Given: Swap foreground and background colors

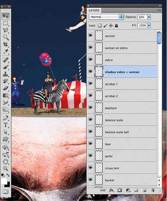Looking at the screenshot, I should [x=8, y=175].
